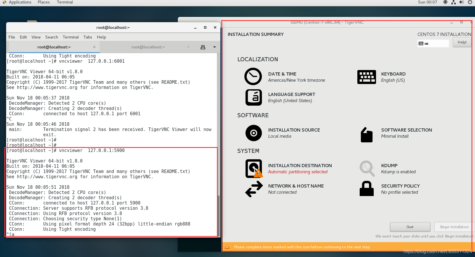Image resolution: width=475 pixels, height=257 pixels.
Task: Click the DATE & TIME label
Action: tap(282, 74)
